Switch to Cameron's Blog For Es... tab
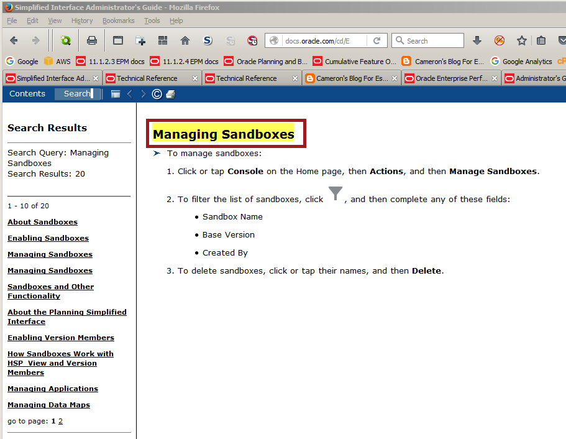The height and width of the screenshot is (439, 566). coord(352,78)
